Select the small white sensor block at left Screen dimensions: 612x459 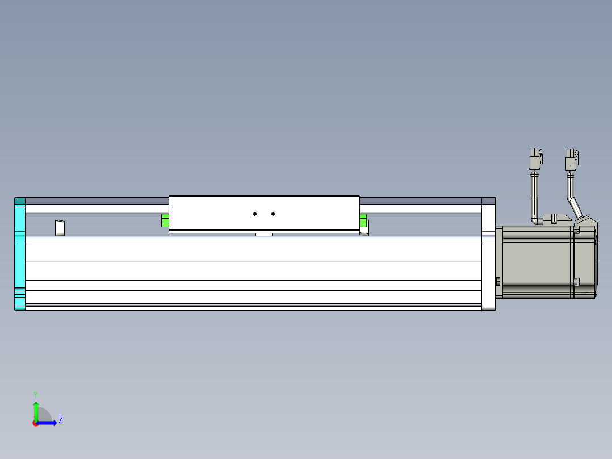60,228
